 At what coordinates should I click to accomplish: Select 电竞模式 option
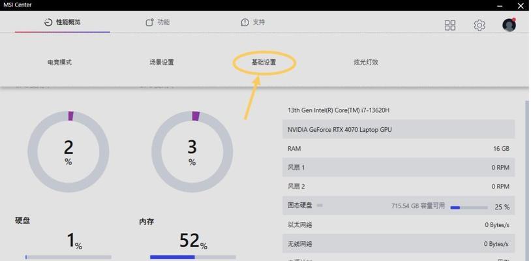click(59, 62)
